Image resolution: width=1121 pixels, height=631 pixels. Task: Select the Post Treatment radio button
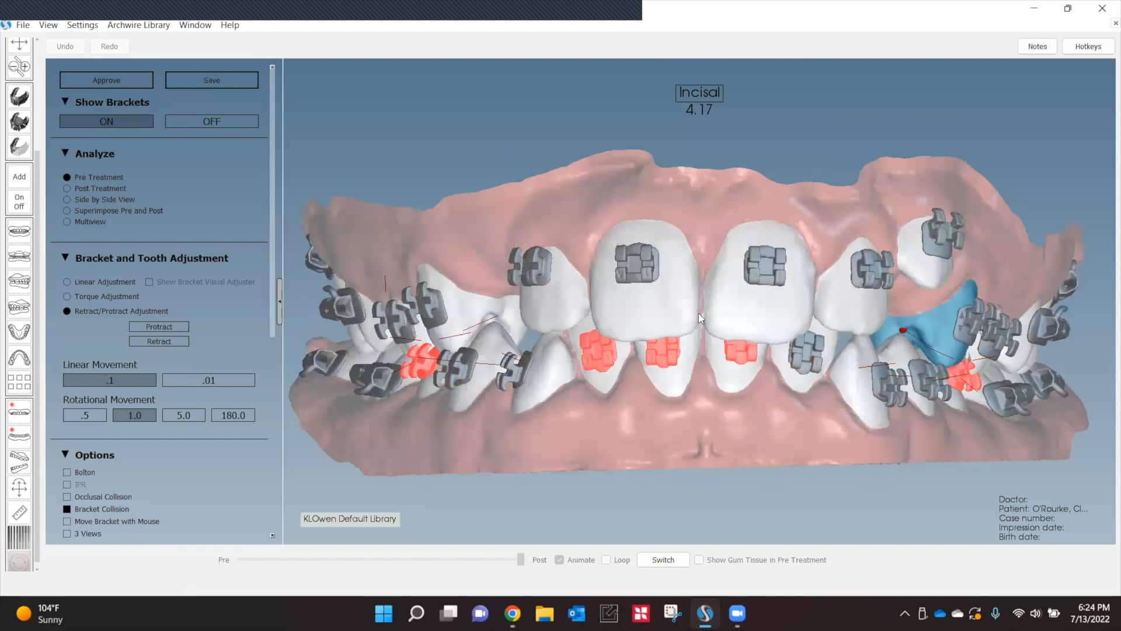[x=65, y=188]
